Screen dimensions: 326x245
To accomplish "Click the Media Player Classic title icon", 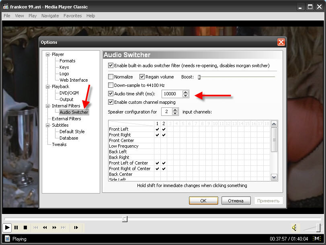I will pos(6,7).
